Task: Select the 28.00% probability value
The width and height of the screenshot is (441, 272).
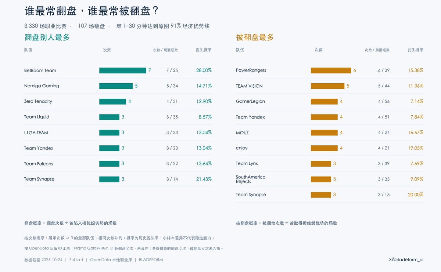Action: [204, 70]
